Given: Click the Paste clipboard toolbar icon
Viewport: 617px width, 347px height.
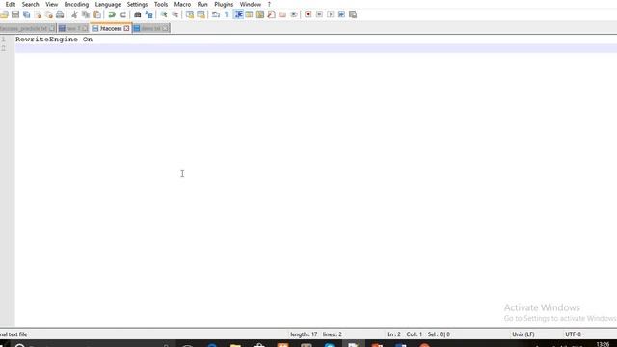Looking at the screenshot, I should pyautogui.click(x=96, y=14).
